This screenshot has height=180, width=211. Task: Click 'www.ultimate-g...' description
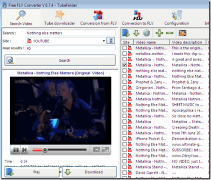187,144
